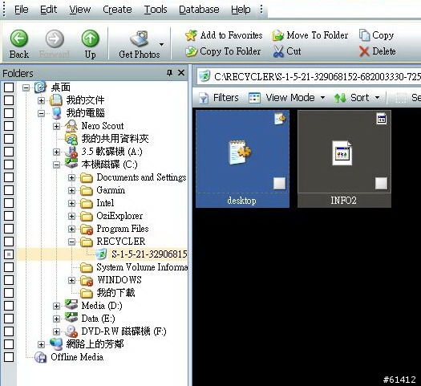
Task: Open Filters
Action: point(219,98)
